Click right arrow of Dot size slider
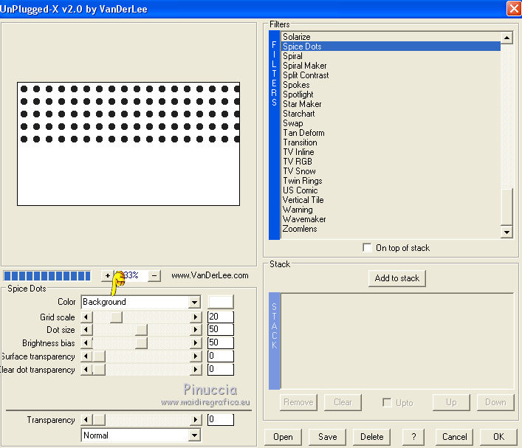The width and height of the screenshot is (522, 448). click(x=196, y=330)
